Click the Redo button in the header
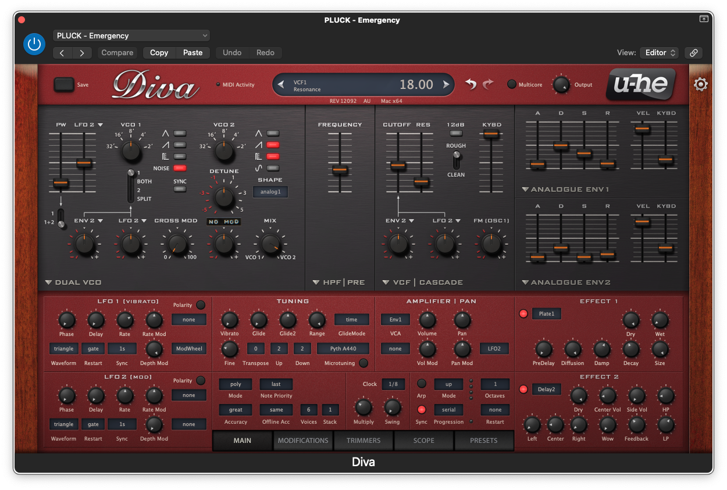Image resolution: width=727 pixels, height=490 pixels. click(265, 53)
